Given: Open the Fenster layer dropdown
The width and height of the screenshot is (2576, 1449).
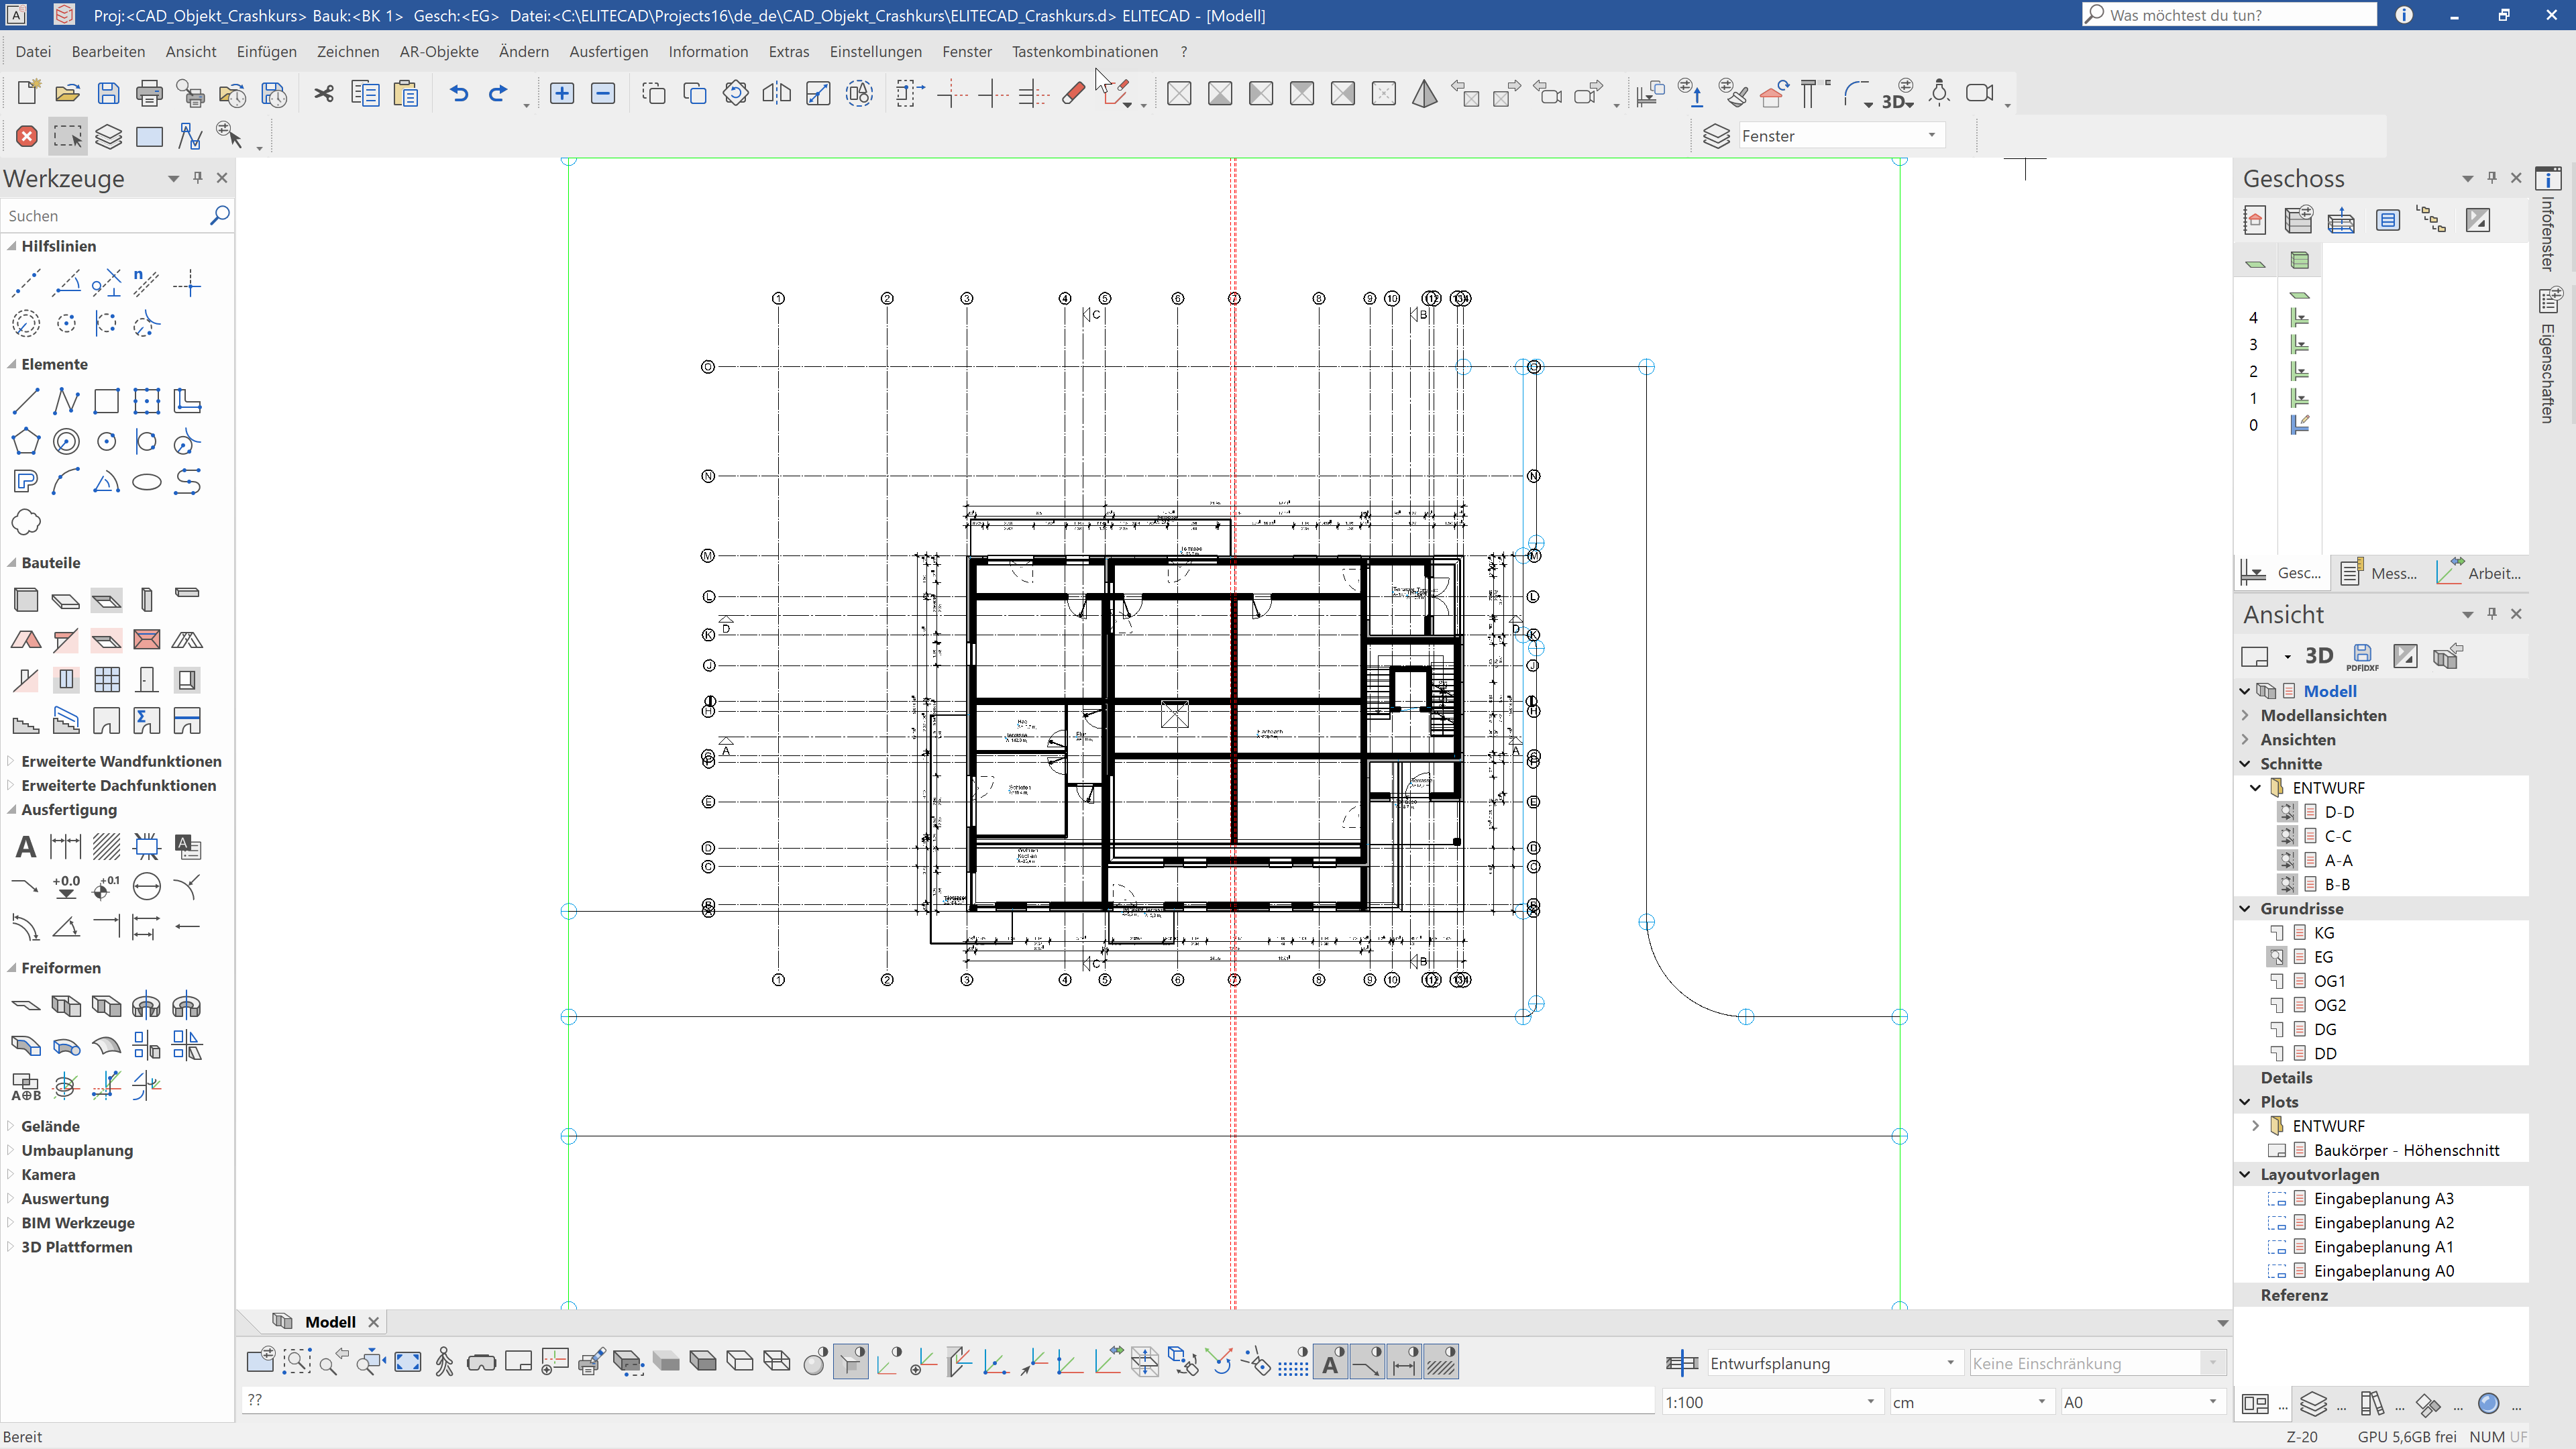Looking at the screenshot, I should [x=1931, y=135].
